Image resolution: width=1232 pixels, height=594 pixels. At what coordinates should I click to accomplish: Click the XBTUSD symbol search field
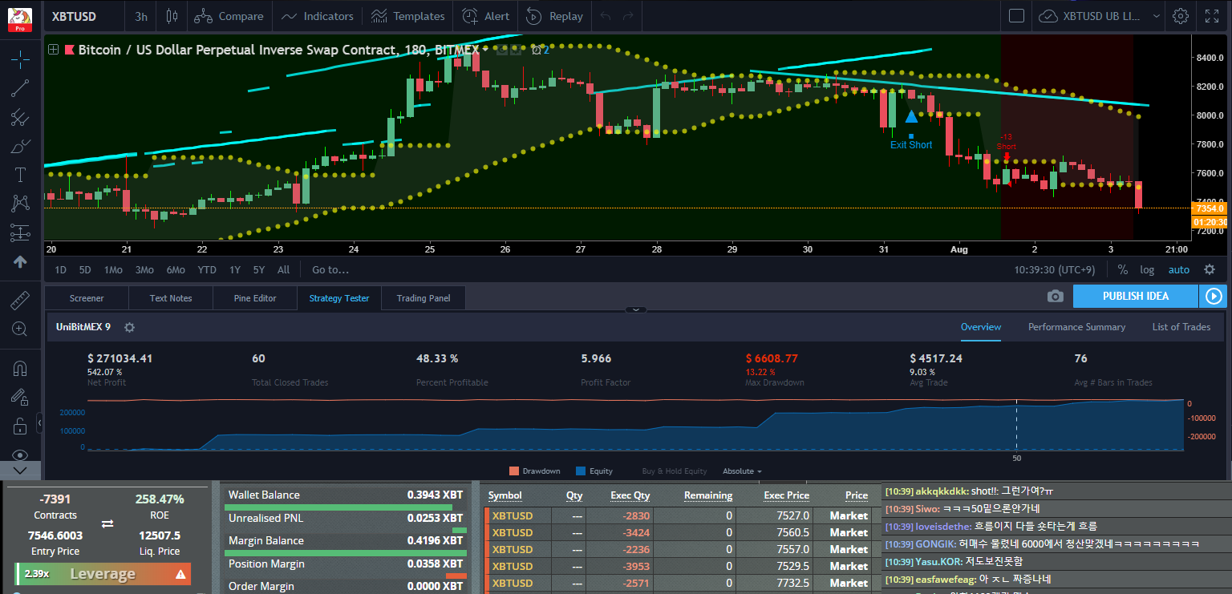[x=83, y=16]
